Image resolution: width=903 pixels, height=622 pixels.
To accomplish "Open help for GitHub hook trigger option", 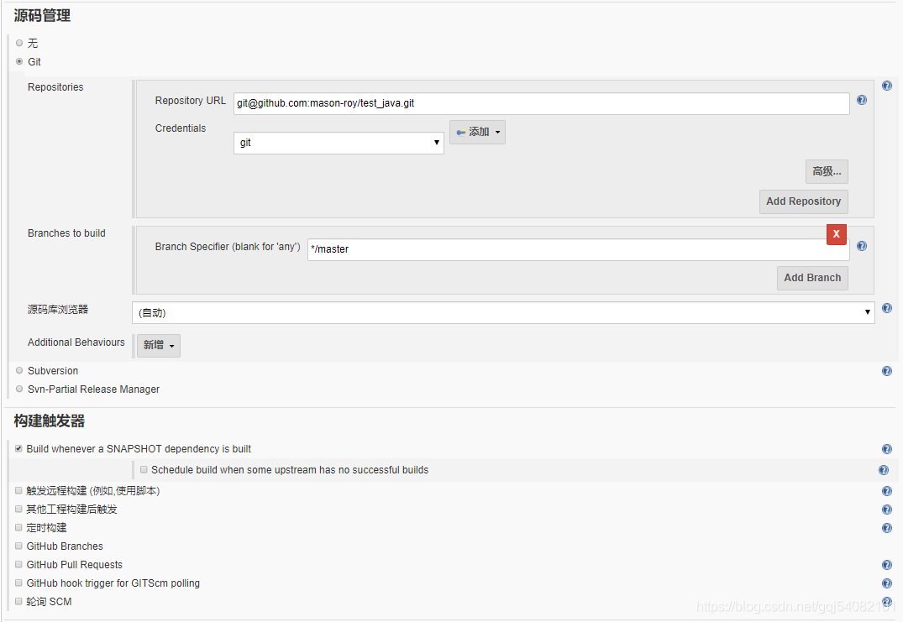I will [x=887, y=583].
